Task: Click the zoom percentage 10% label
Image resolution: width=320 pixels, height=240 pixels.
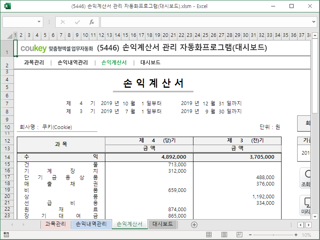Action: click(x=306, y=235)
